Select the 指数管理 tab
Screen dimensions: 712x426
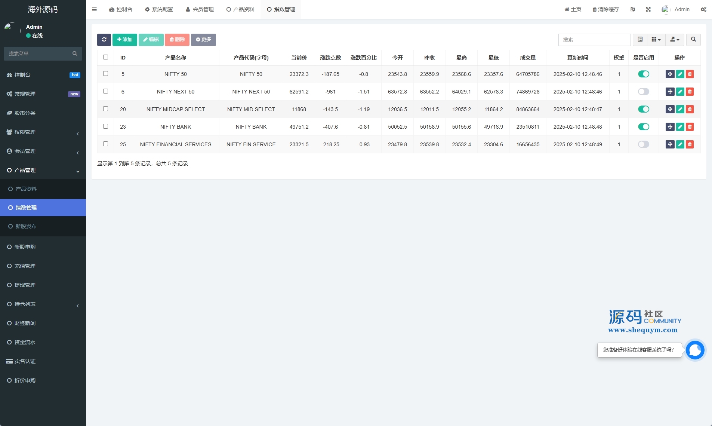281,9
